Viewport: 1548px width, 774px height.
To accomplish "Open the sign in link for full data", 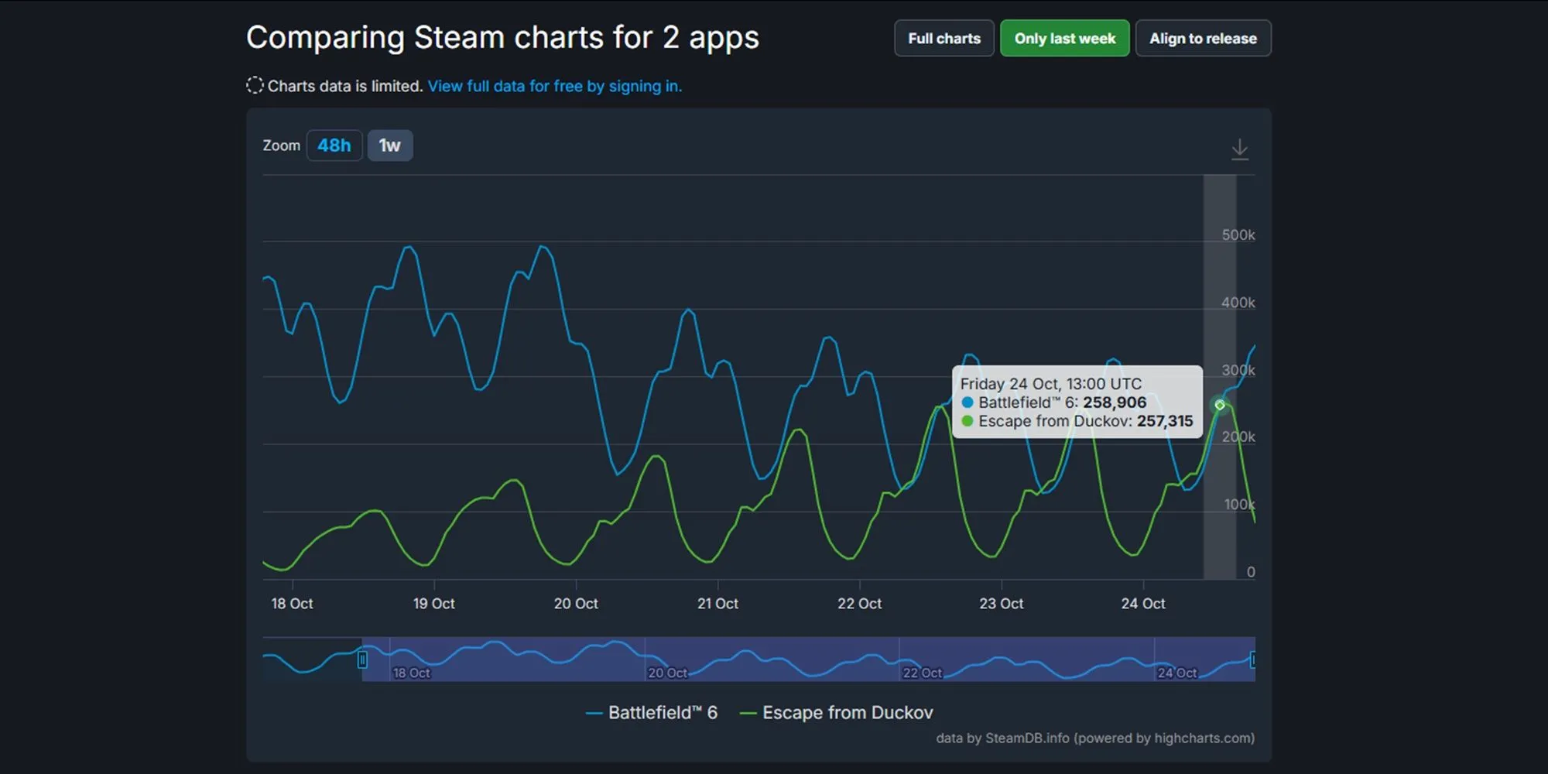I will click(x=554, y=86).
